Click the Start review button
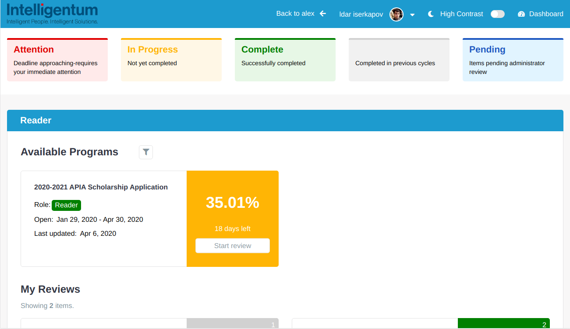Viewport: 570px width, 329px height. [x=233, y=246]
